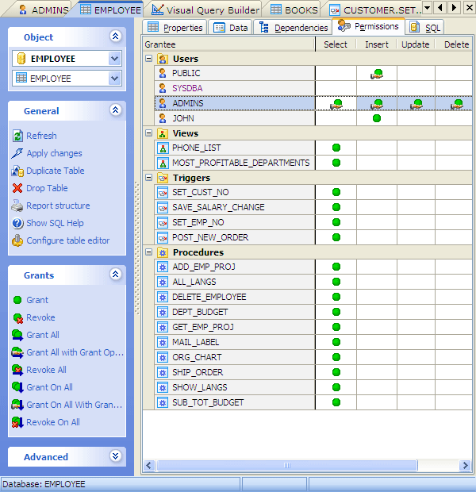
Task: Click the Report structure printer icon
Action: 17,206
